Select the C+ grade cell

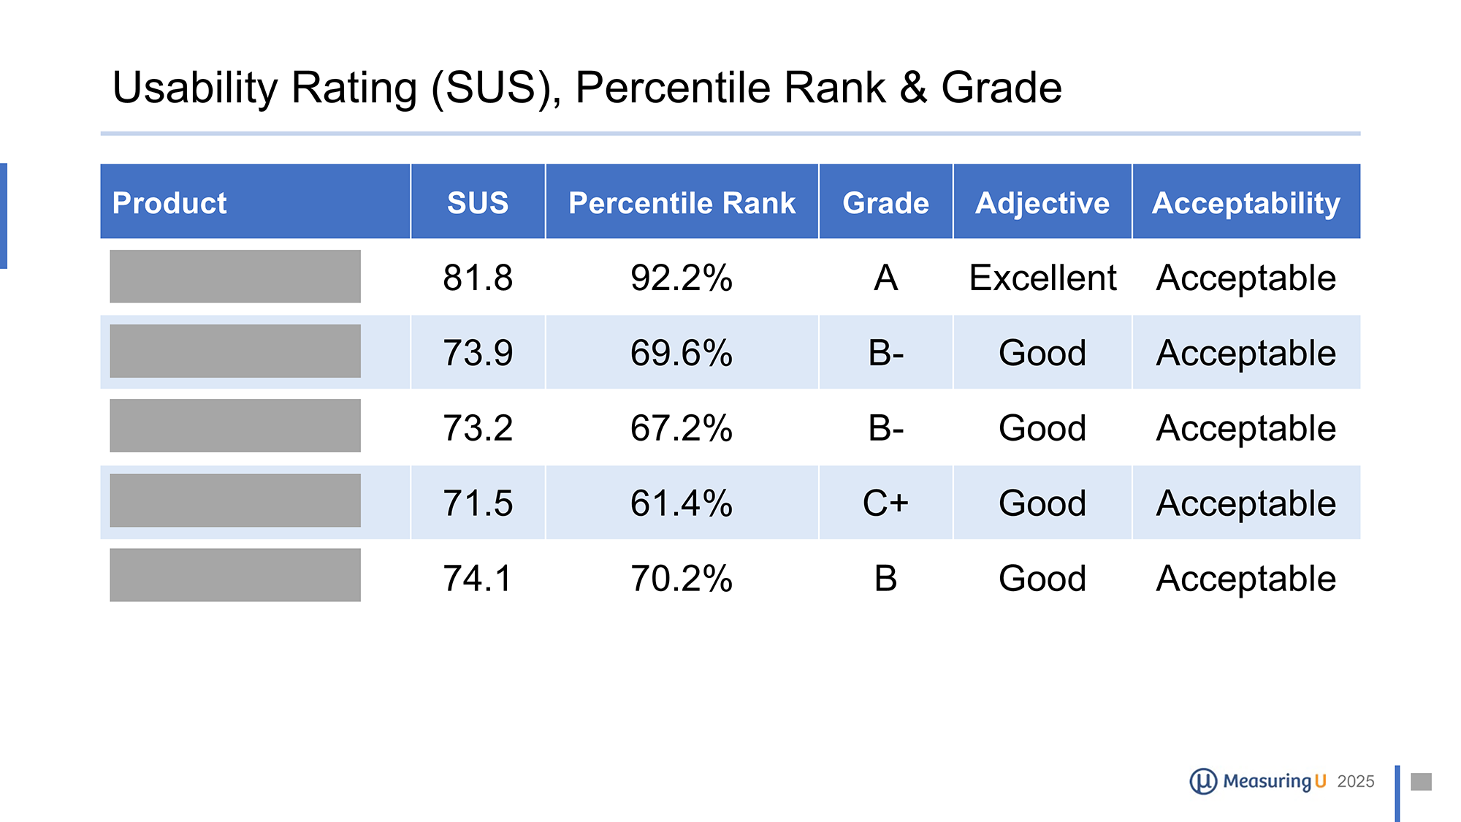(885, 503)
